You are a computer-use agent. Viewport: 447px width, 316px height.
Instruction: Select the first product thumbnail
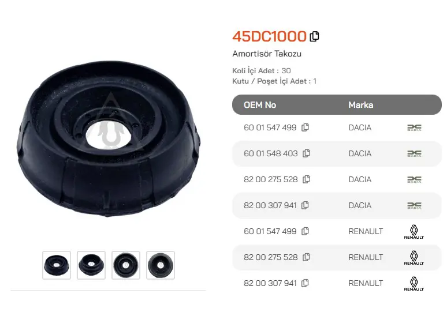57,265
